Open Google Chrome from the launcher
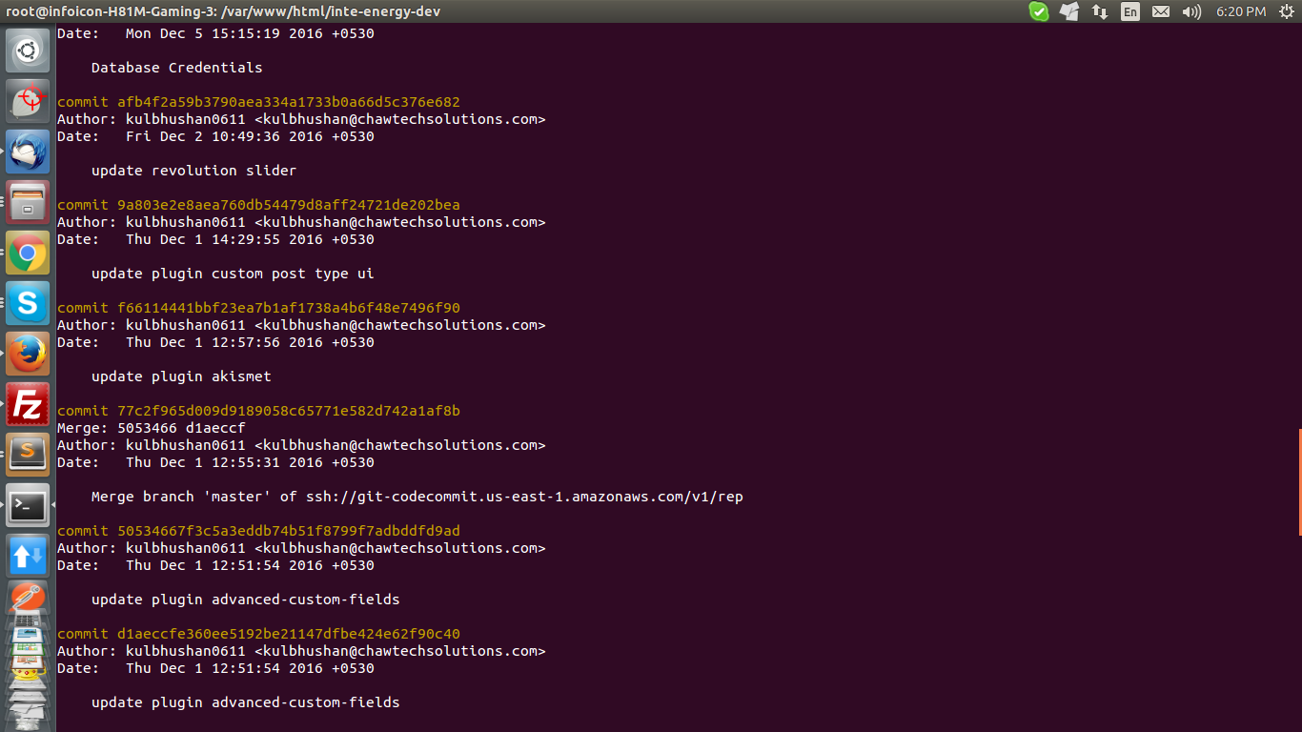 click(28, 254)
